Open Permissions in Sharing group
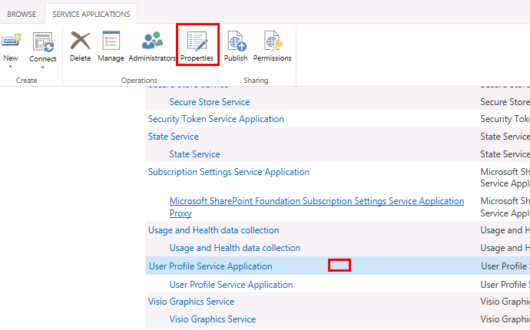Viewport: 530px width, 330px height. [x=273, y=47]
